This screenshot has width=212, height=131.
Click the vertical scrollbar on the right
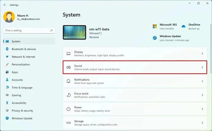click(x=211, y=48)
